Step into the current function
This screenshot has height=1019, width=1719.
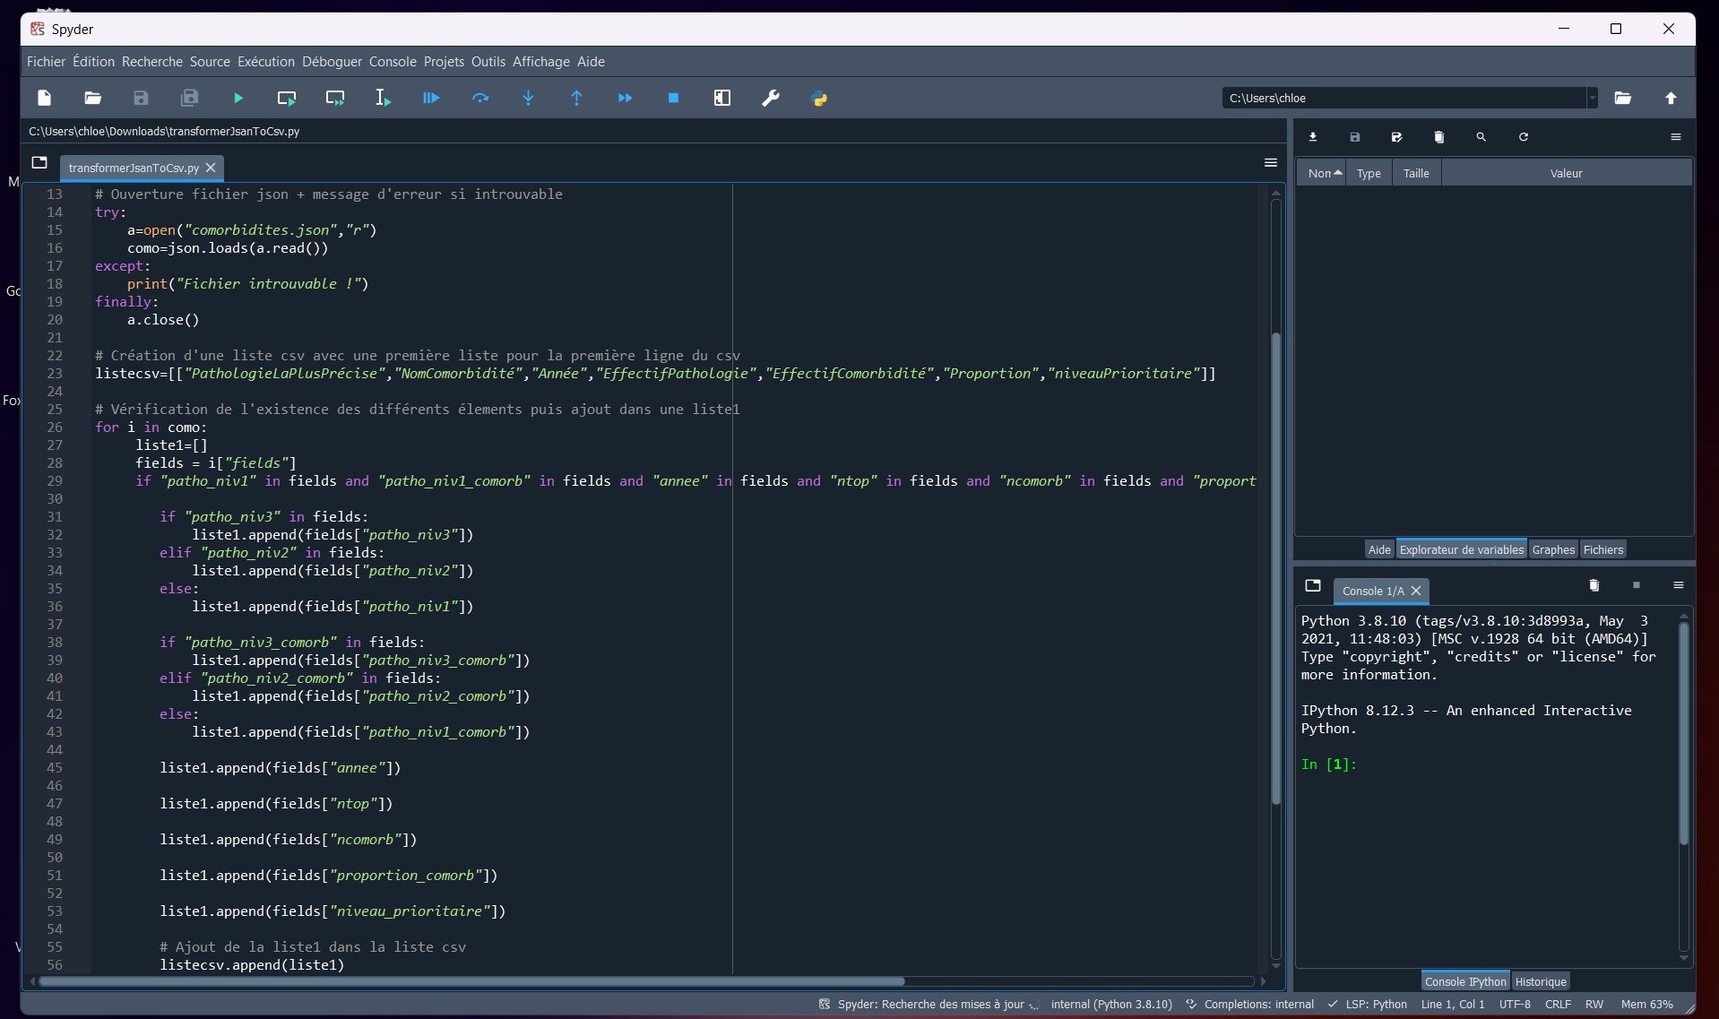click(x=529, y=98)
